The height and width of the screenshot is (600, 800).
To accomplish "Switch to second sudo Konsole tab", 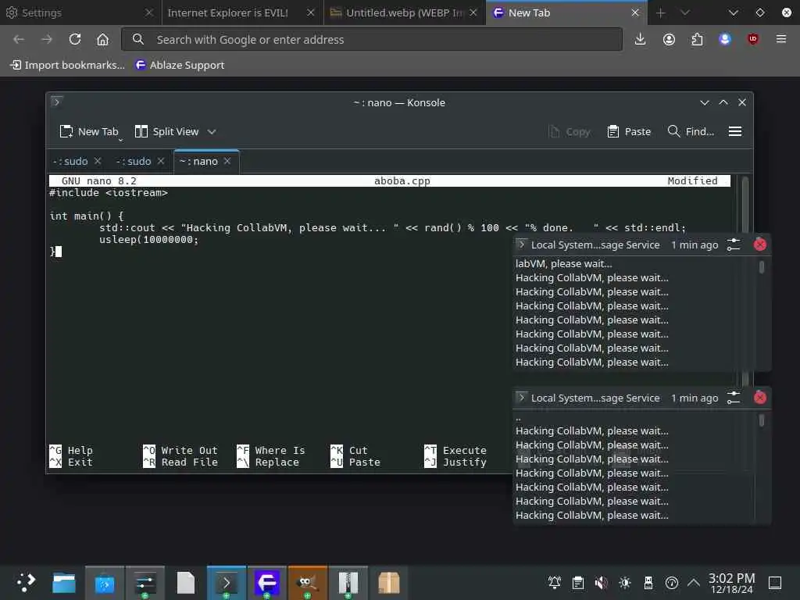I will point(134,161).
